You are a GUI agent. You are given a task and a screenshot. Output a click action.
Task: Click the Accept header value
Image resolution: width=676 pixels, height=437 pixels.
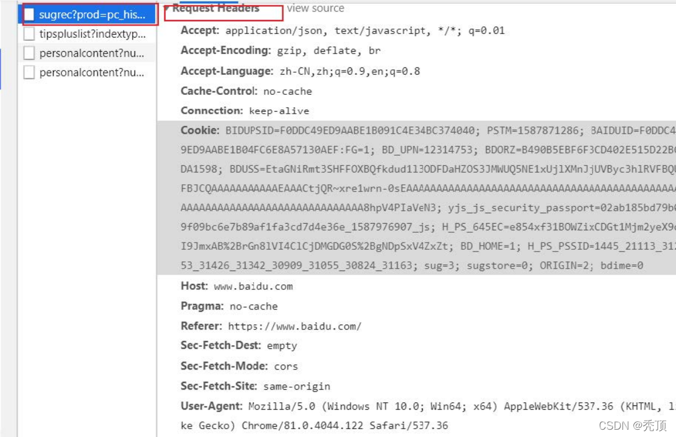click(364, 30)
